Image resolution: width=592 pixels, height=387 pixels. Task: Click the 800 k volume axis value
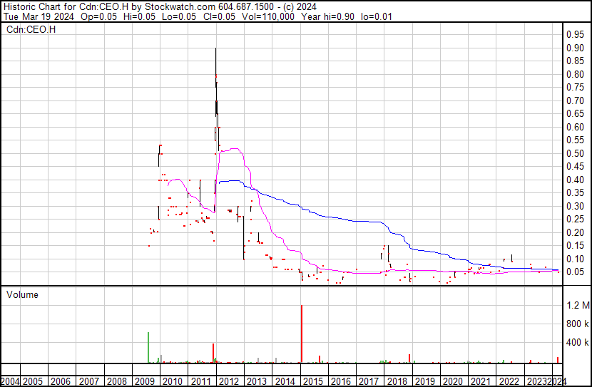coord(578,324)
